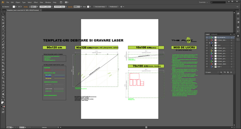Click the Create New Layer icon
Screen dimensions: 241x129
coord(227,72)
